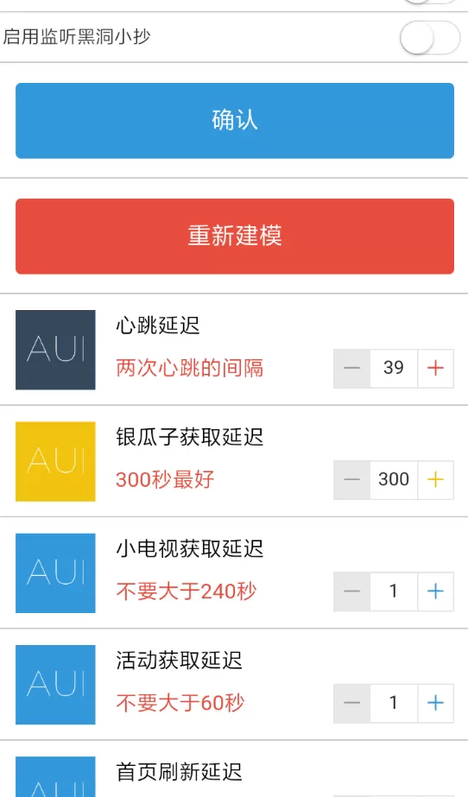Image resolution: width=468 pixels, height=797 pixels.
Task: Increase 银瓜子获取延迟 with yellow plus
Action: tap(435, 480)
